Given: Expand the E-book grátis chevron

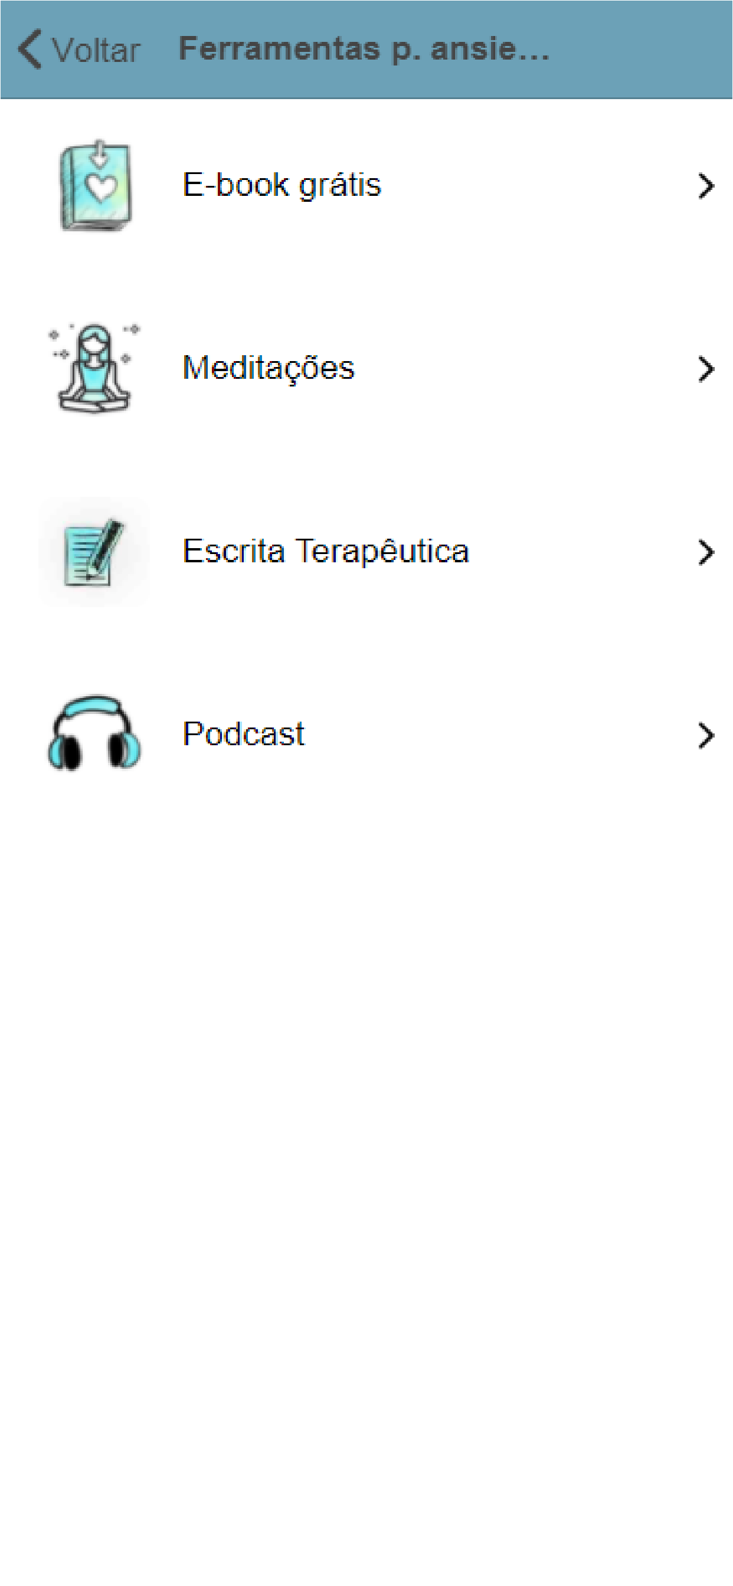Looking at the screenshot, I should (706, 185).
